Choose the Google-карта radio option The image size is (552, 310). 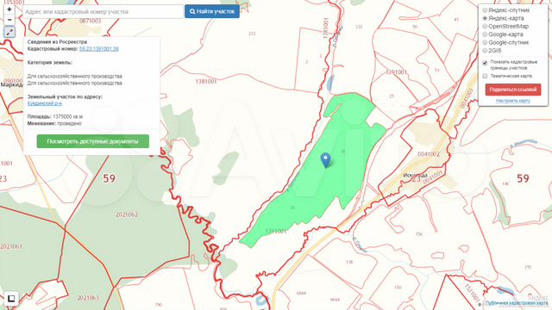(x=485, y=34)
